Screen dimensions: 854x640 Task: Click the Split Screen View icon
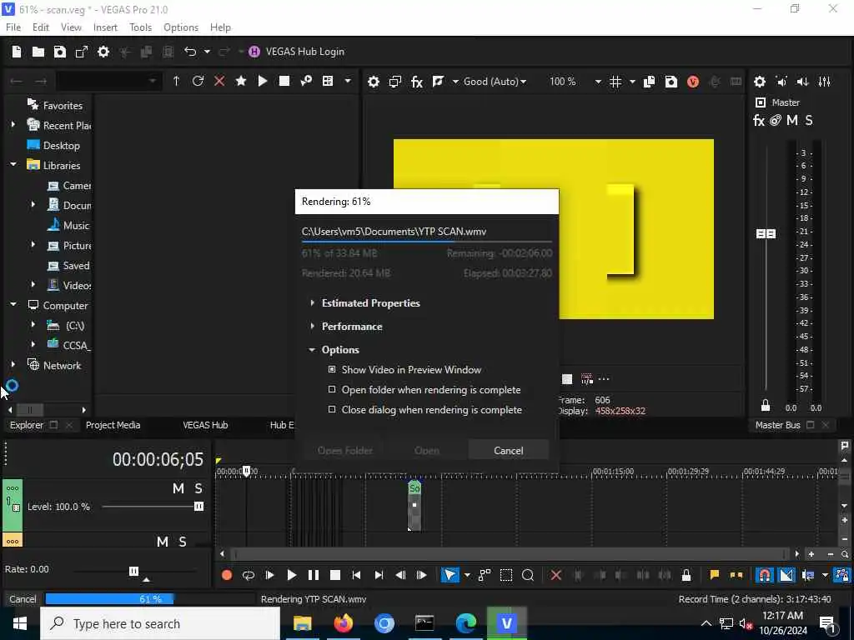pos(438,82)
